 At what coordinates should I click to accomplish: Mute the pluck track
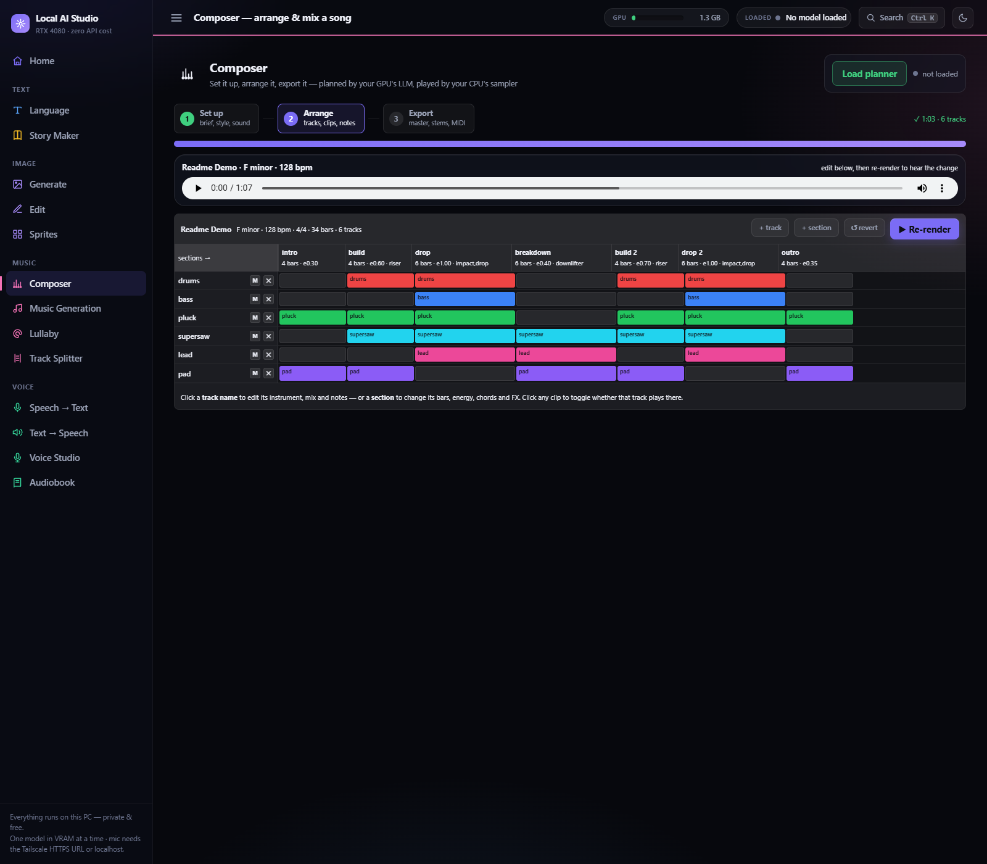tap(255, 318)
